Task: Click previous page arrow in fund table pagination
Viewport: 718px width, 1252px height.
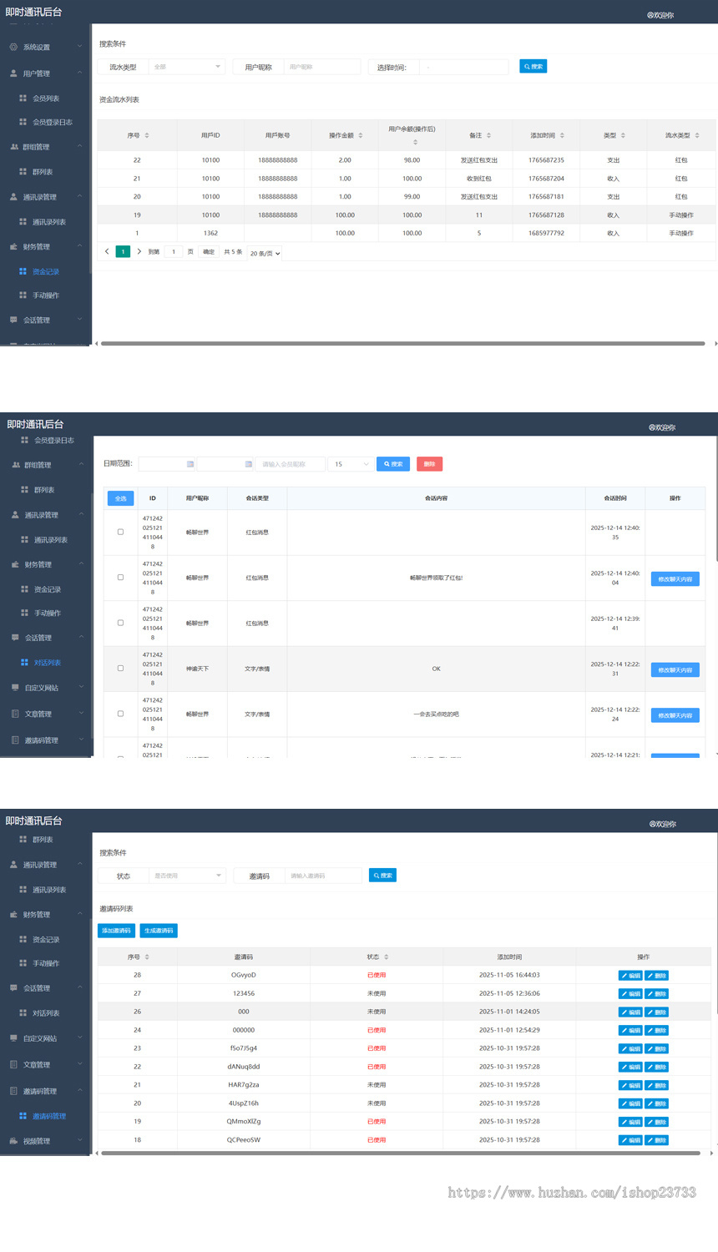Action: 107,251
